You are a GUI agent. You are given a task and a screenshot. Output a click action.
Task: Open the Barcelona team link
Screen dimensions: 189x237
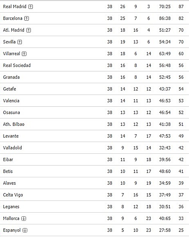coord(13,18)
